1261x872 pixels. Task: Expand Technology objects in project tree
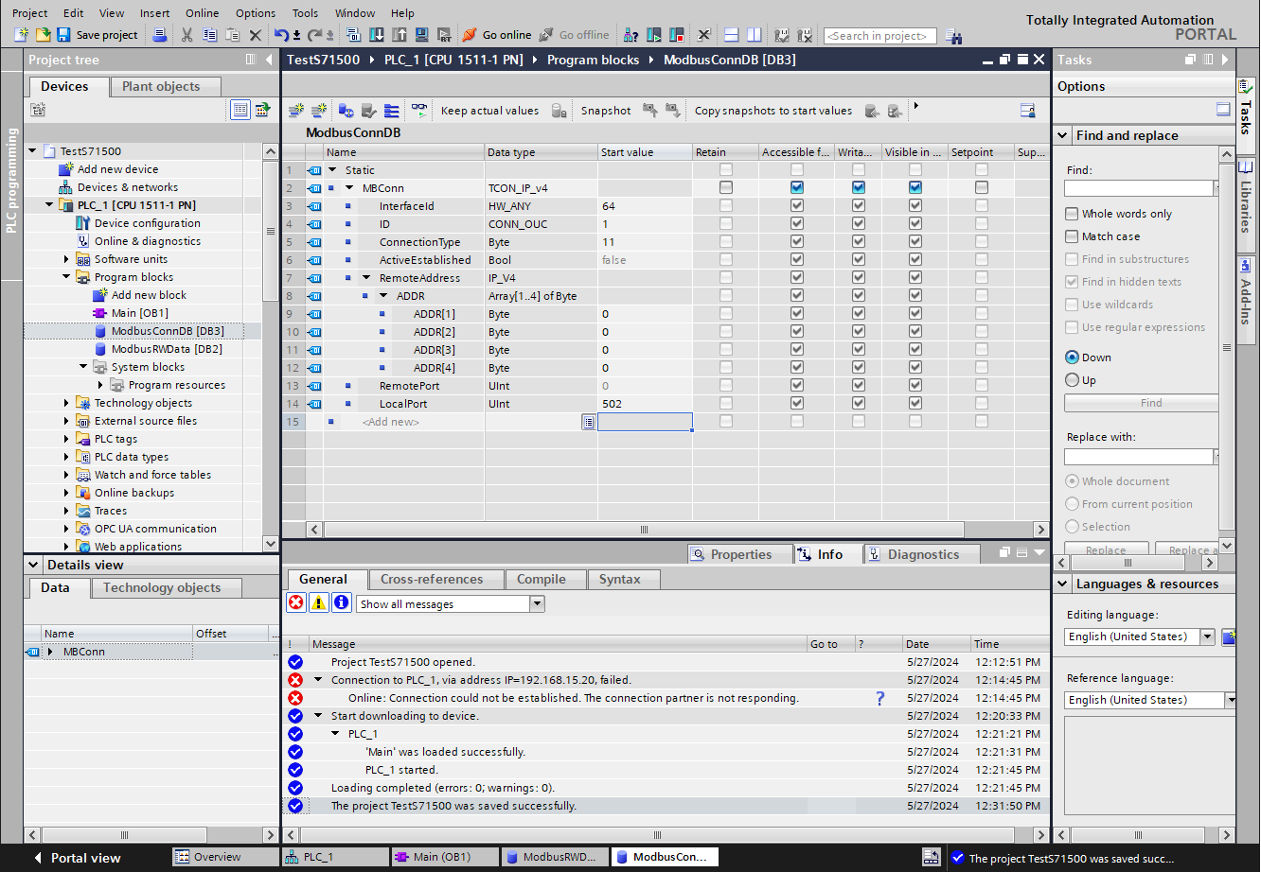67,403
